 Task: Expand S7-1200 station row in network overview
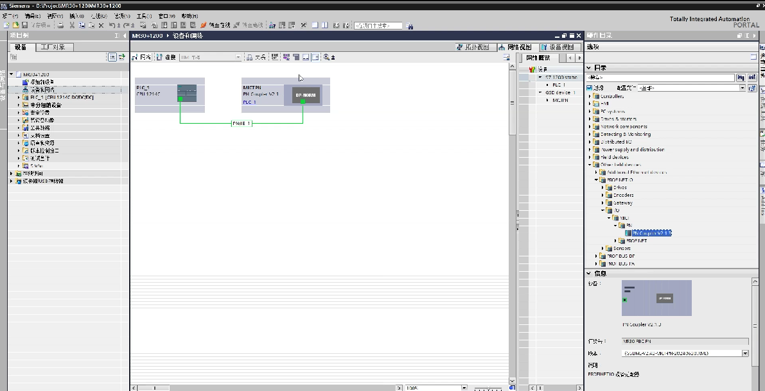(540, 78)
